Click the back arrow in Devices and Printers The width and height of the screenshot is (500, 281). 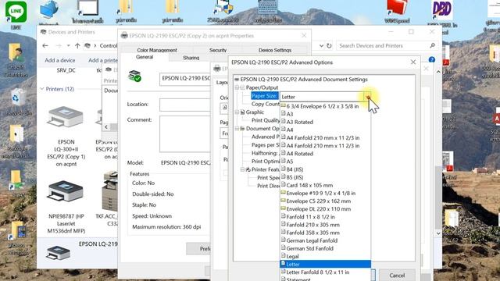coord(45,46)
